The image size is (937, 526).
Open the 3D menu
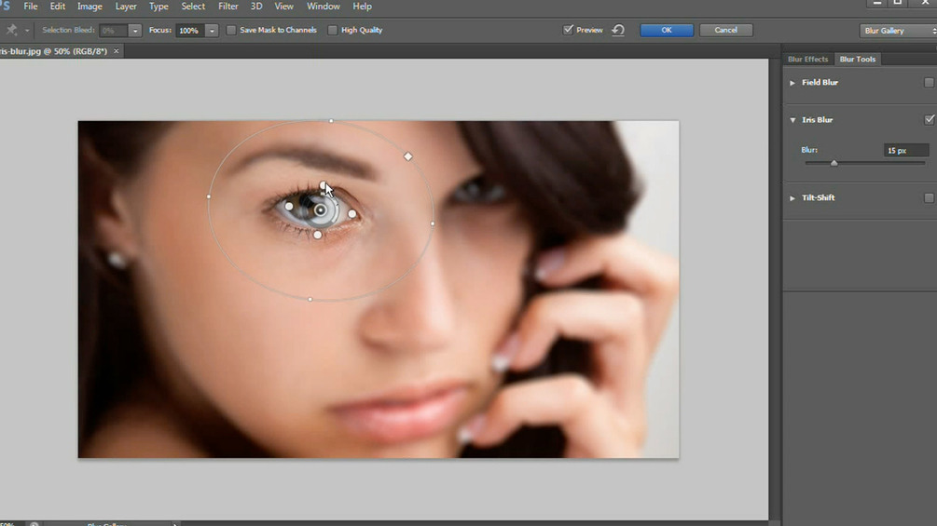click(x=256, y=7)
